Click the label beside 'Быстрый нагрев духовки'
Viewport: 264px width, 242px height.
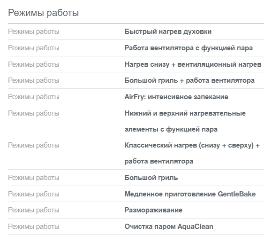34,32
